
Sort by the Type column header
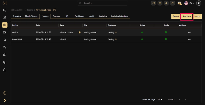pos(62,25)
